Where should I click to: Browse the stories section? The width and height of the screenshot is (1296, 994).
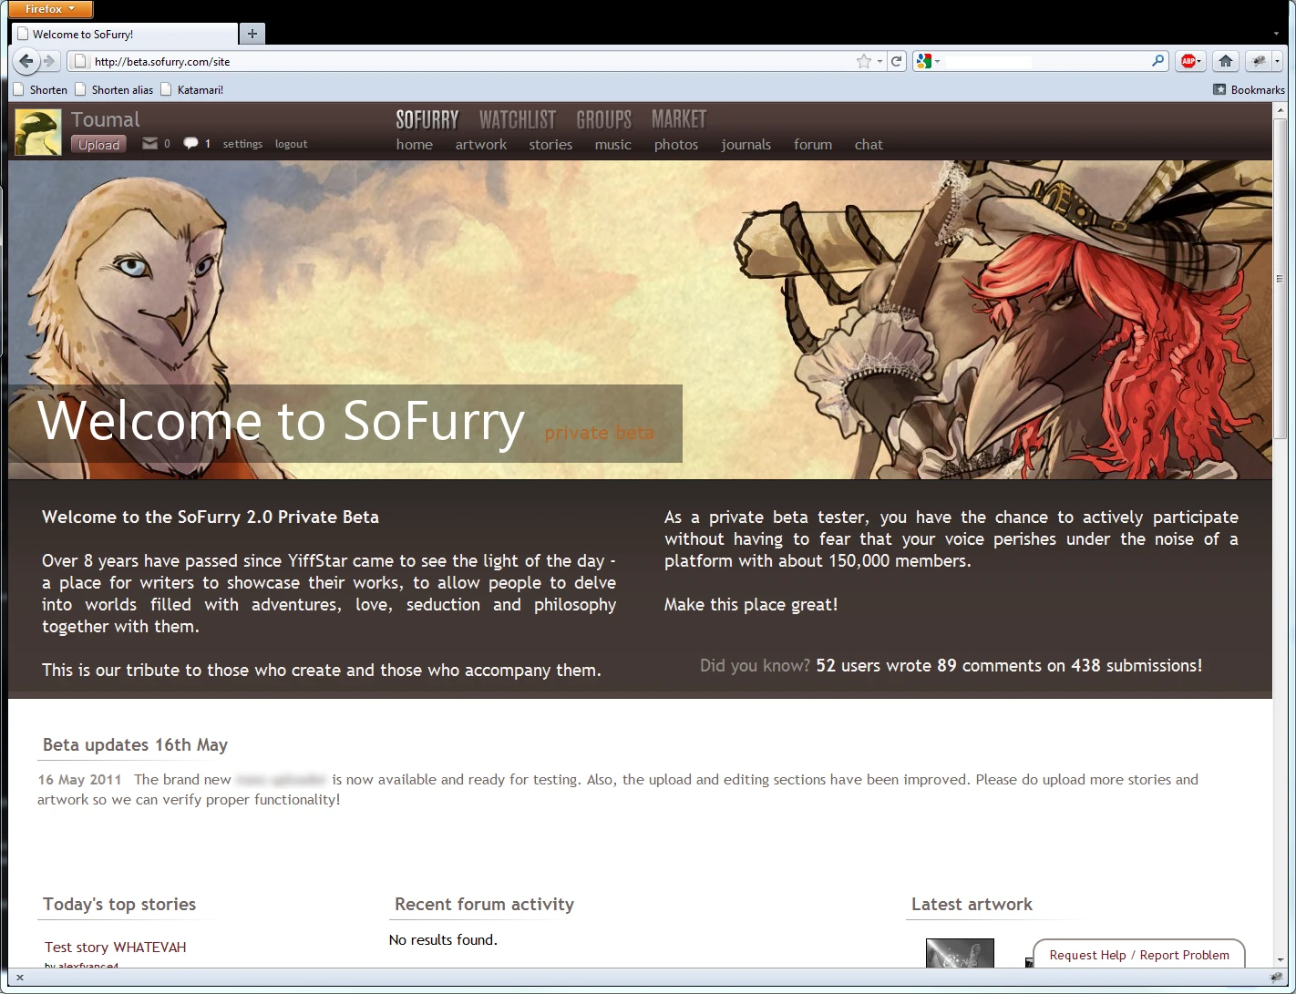pyautogui.click(x=550, y=144)
